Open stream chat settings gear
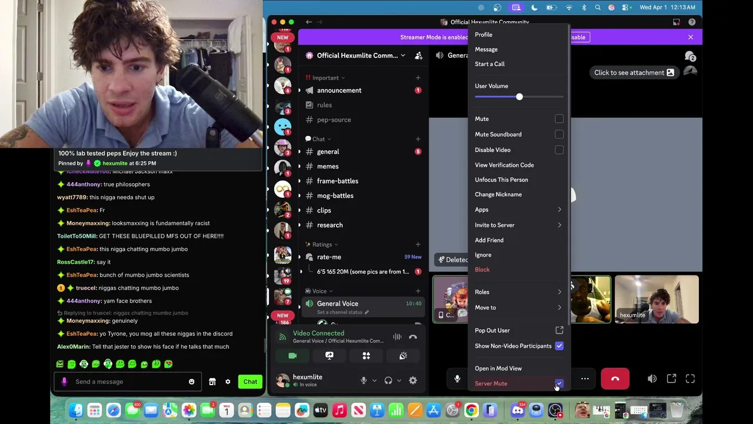Viewport: 753px width, 424px height. 228,382
